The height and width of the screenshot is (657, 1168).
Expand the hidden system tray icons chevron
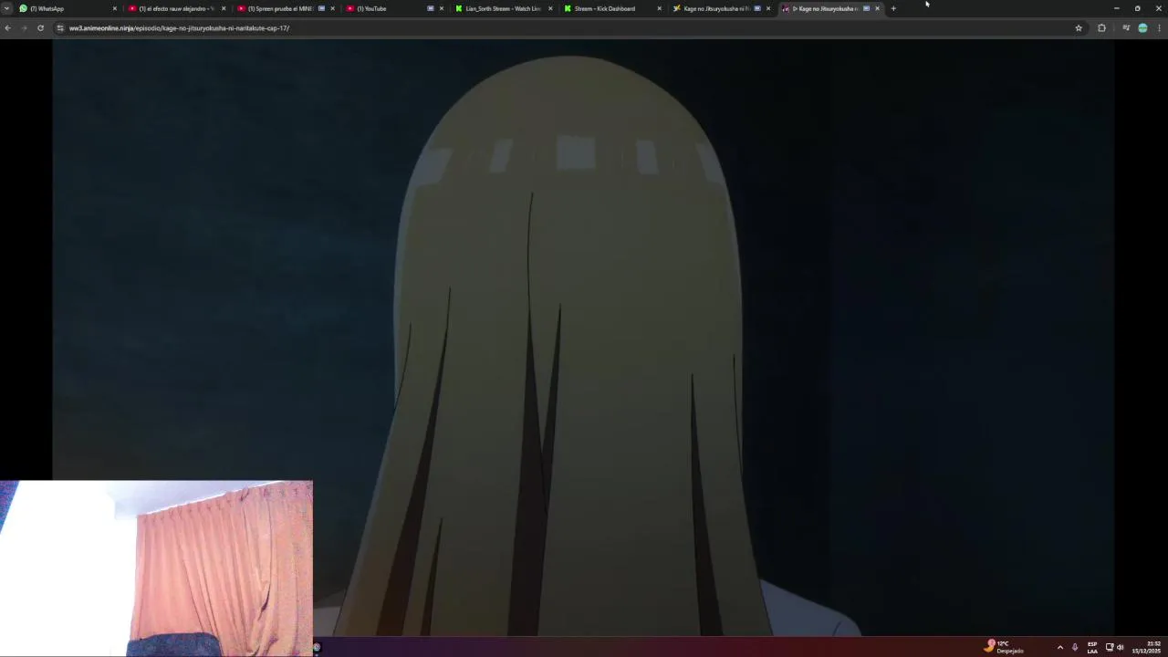1059,647
